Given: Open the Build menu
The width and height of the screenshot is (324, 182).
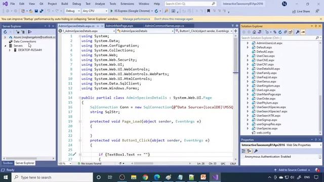Looking at the screenshot, I should click(64, 4).
